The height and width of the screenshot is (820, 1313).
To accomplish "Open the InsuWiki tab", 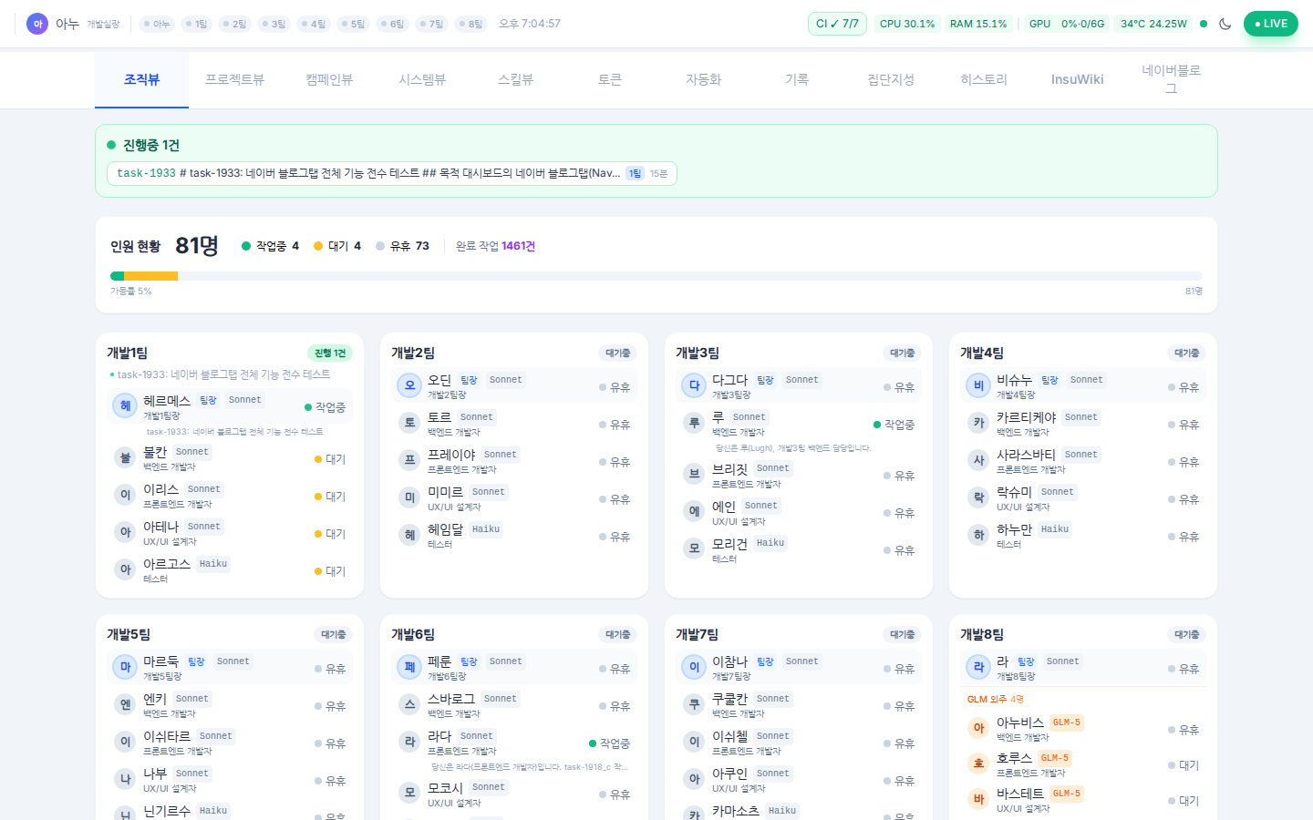I will point(1077,80).
